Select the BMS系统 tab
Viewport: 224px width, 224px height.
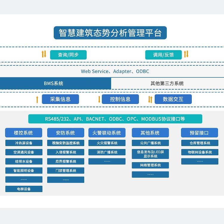coord(55,84)
